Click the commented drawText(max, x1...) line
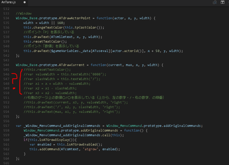 click(72, 112)
